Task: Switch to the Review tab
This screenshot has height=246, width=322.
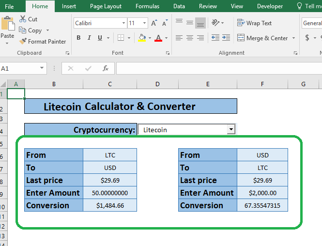Action: pos(208,6)
